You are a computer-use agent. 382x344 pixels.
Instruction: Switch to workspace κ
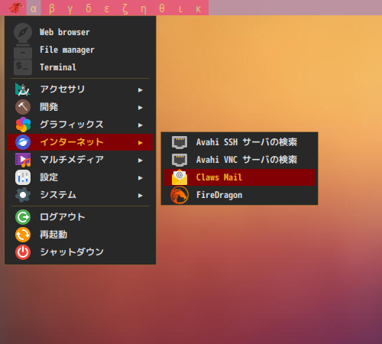(199, 8)
